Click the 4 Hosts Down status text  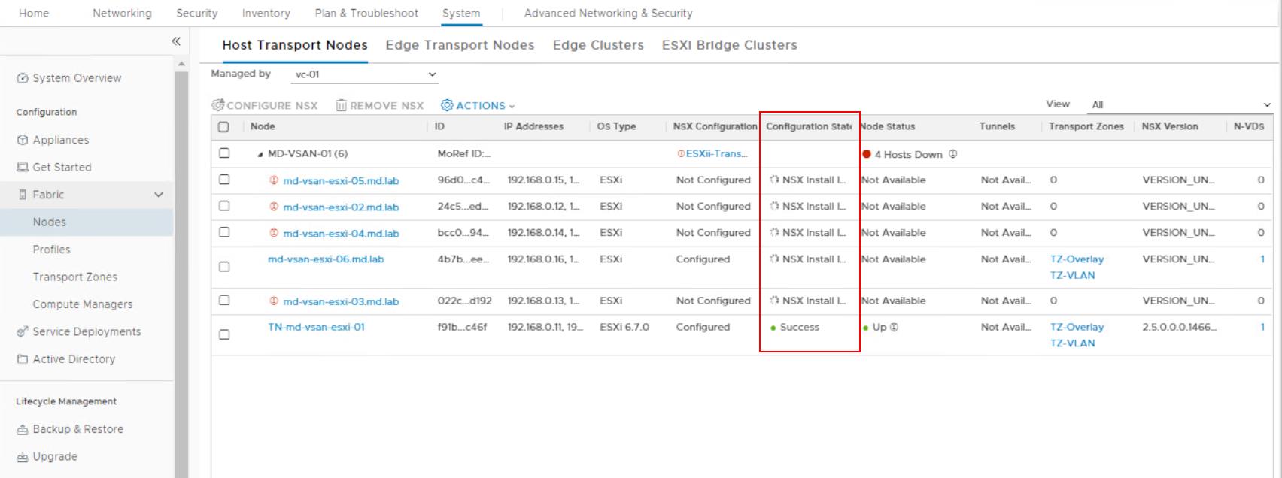[908, 154]
